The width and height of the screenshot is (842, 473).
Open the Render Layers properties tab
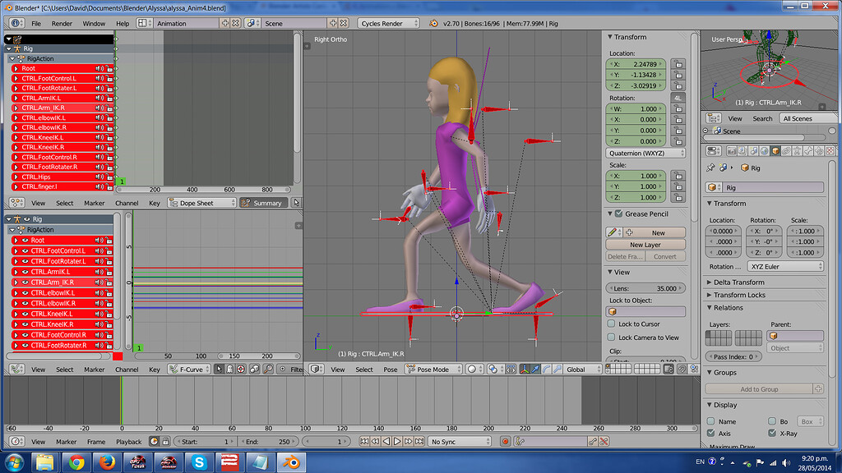pos(743,151)
